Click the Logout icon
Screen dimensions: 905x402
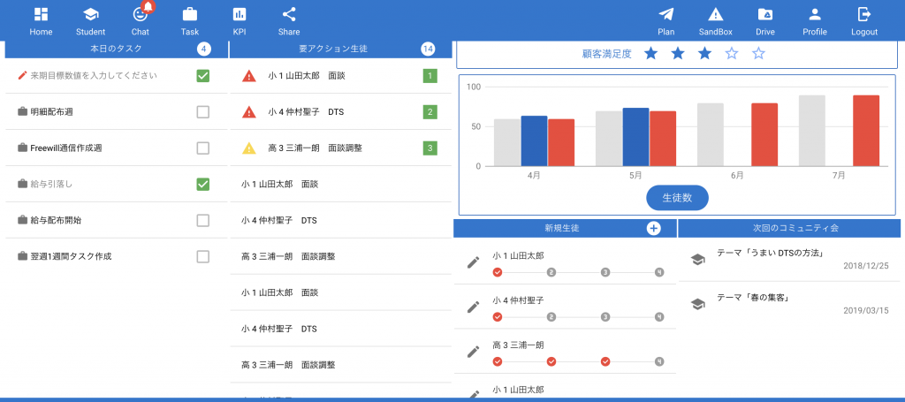[x=864, y=15]
